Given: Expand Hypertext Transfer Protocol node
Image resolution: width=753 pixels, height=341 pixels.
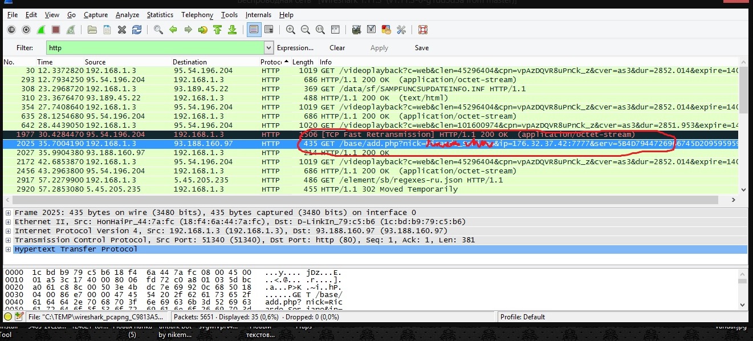Looking at the screenshot, I should (8, 249).
